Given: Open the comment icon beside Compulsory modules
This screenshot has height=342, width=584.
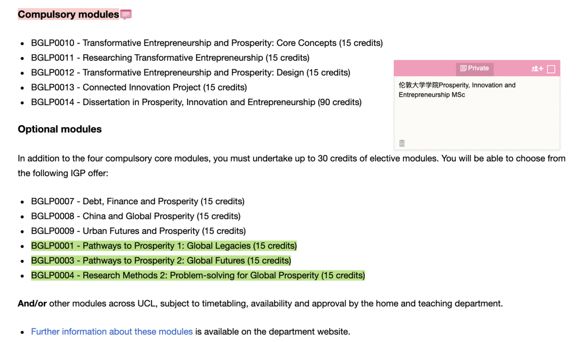Looking at the screenshot, I should click(126, 15).
